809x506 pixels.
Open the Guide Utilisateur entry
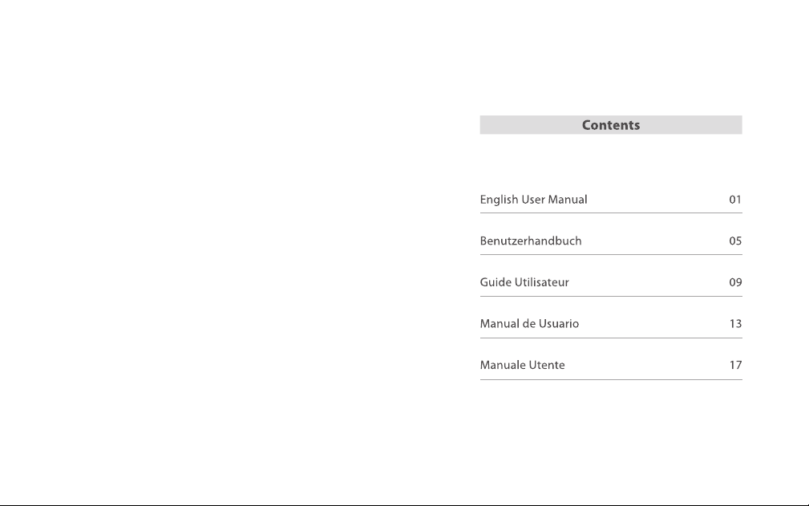[524, 282]
